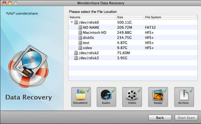The height and width of the screenshot is (124, 201).
Task: Click the Start Scan button
Action: tap(186, 118)
